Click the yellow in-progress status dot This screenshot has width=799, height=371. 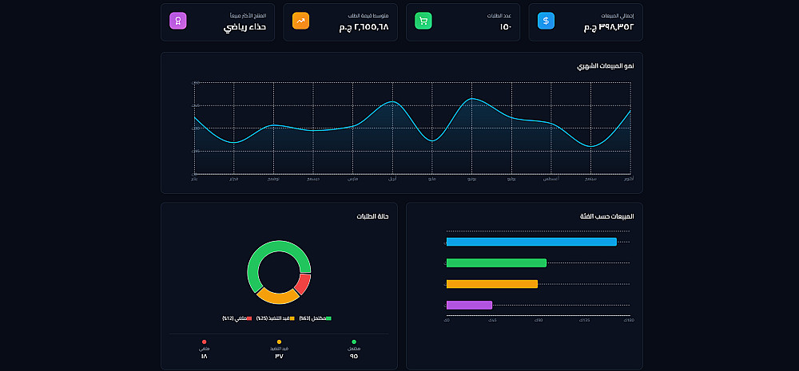click(x=279, y=342)
